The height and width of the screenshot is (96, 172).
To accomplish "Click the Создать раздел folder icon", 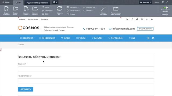I will coord(16,9).
